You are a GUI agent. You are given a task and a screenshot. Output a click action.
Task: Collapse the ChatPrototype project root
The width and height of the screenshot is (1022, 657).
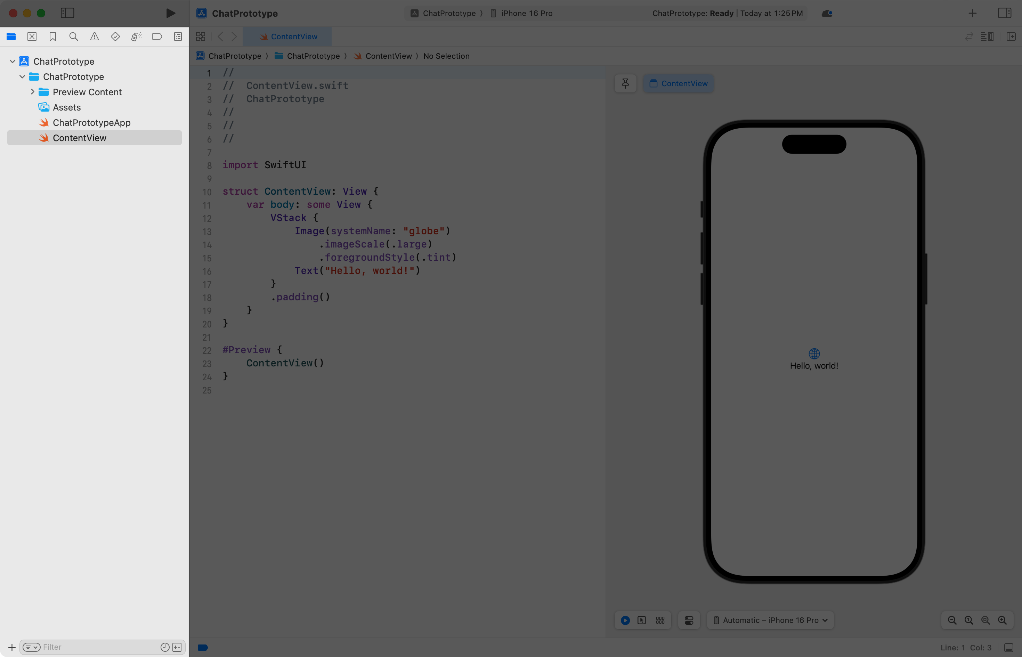13,62
